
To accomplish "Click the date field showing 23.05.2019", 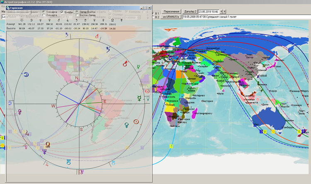I will pos(208,11).
